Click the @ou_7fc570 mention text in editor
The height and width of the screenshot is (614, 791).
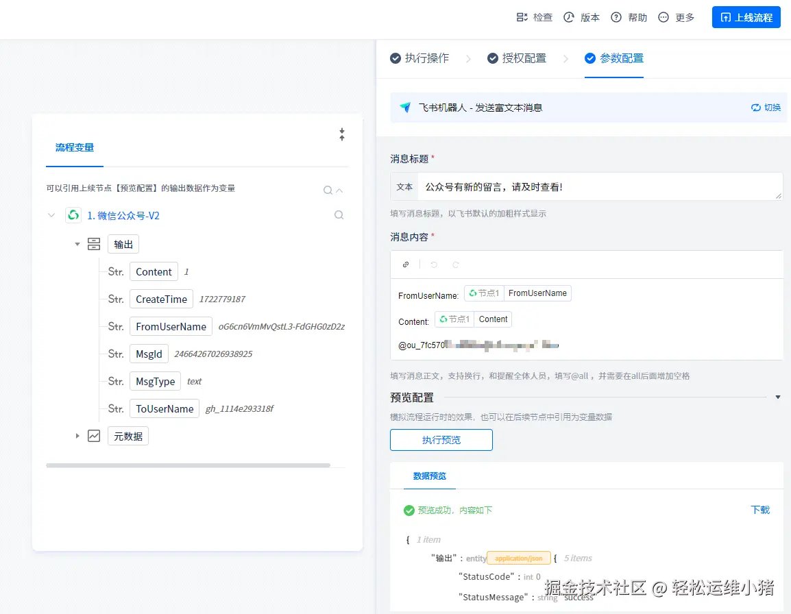[x=478, y=345]
